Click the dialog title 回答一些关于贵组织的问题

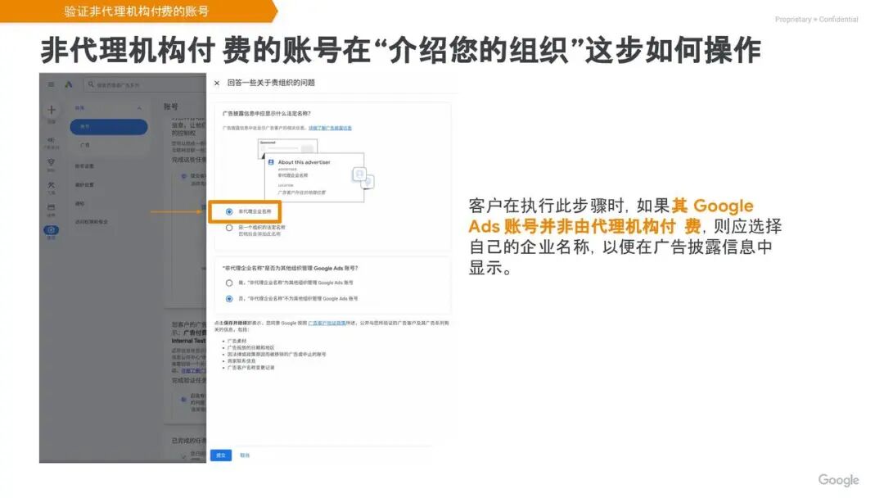click(x=271, y=83)
